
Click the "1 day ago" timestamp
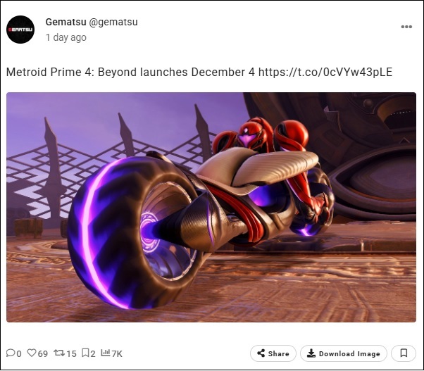click(x=66, y=37)
